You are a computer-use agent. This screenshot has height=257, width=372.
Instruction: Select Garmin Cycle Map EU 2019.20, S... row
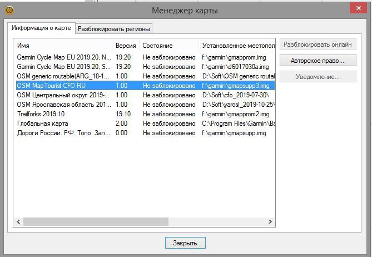[x=145, y=67]
